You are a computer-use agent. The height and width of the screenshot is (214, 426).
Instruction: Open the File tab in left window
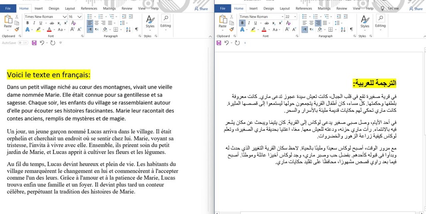(x=8, y=8)
